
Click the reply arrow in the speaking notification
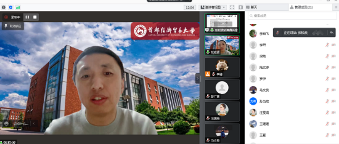coord(331,33)
